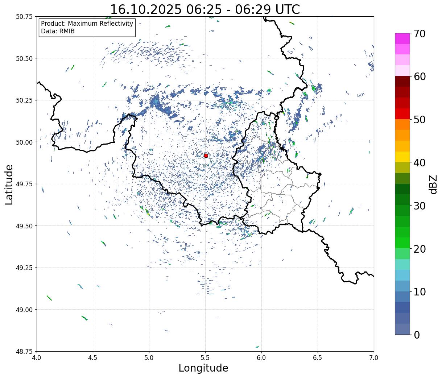Click the 'Data: RMIB' legend line
442x377 pixels.
(58, 31)
